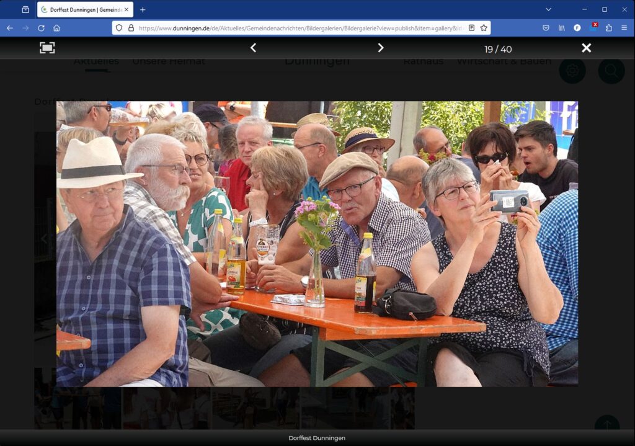The height and width of the screenshot is (446, 635).
Task: Toggle reader view in address bar
Action: click(x=471, y=28)
